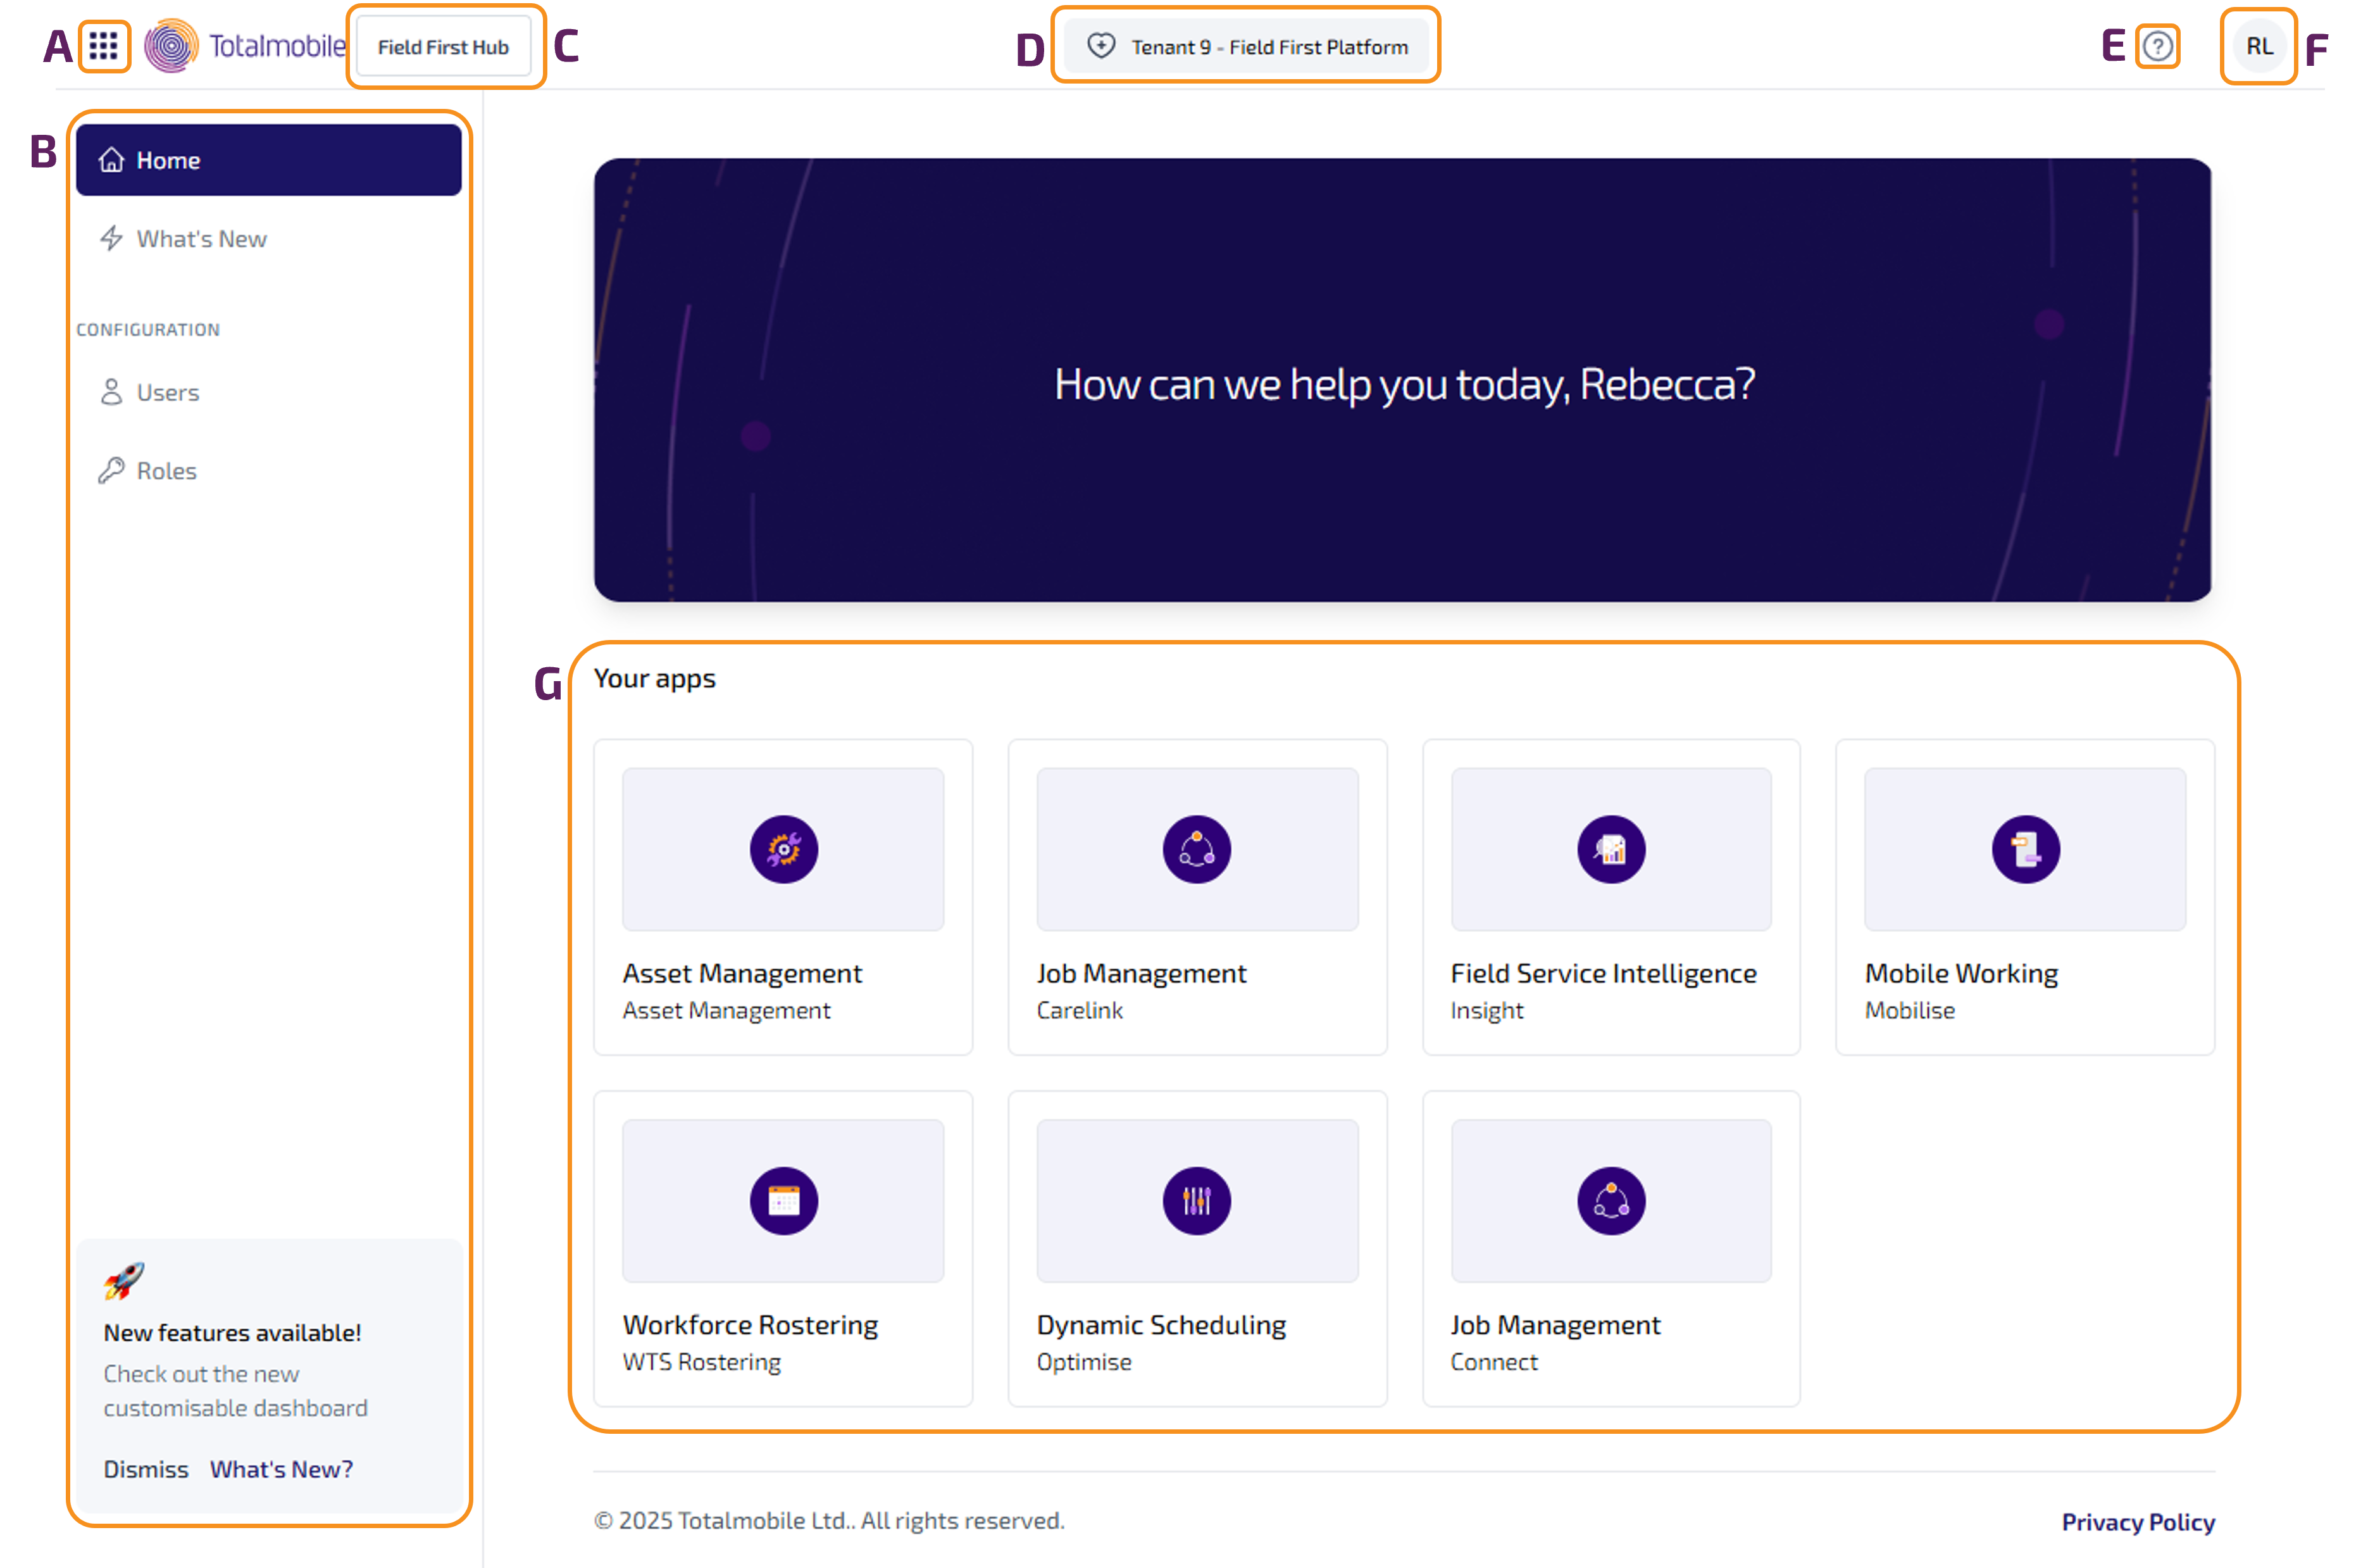Viewport: 2368px width, 1568px height.
Task: Open the Tenant 9 selector dropdown
Action: [1247, 46]
